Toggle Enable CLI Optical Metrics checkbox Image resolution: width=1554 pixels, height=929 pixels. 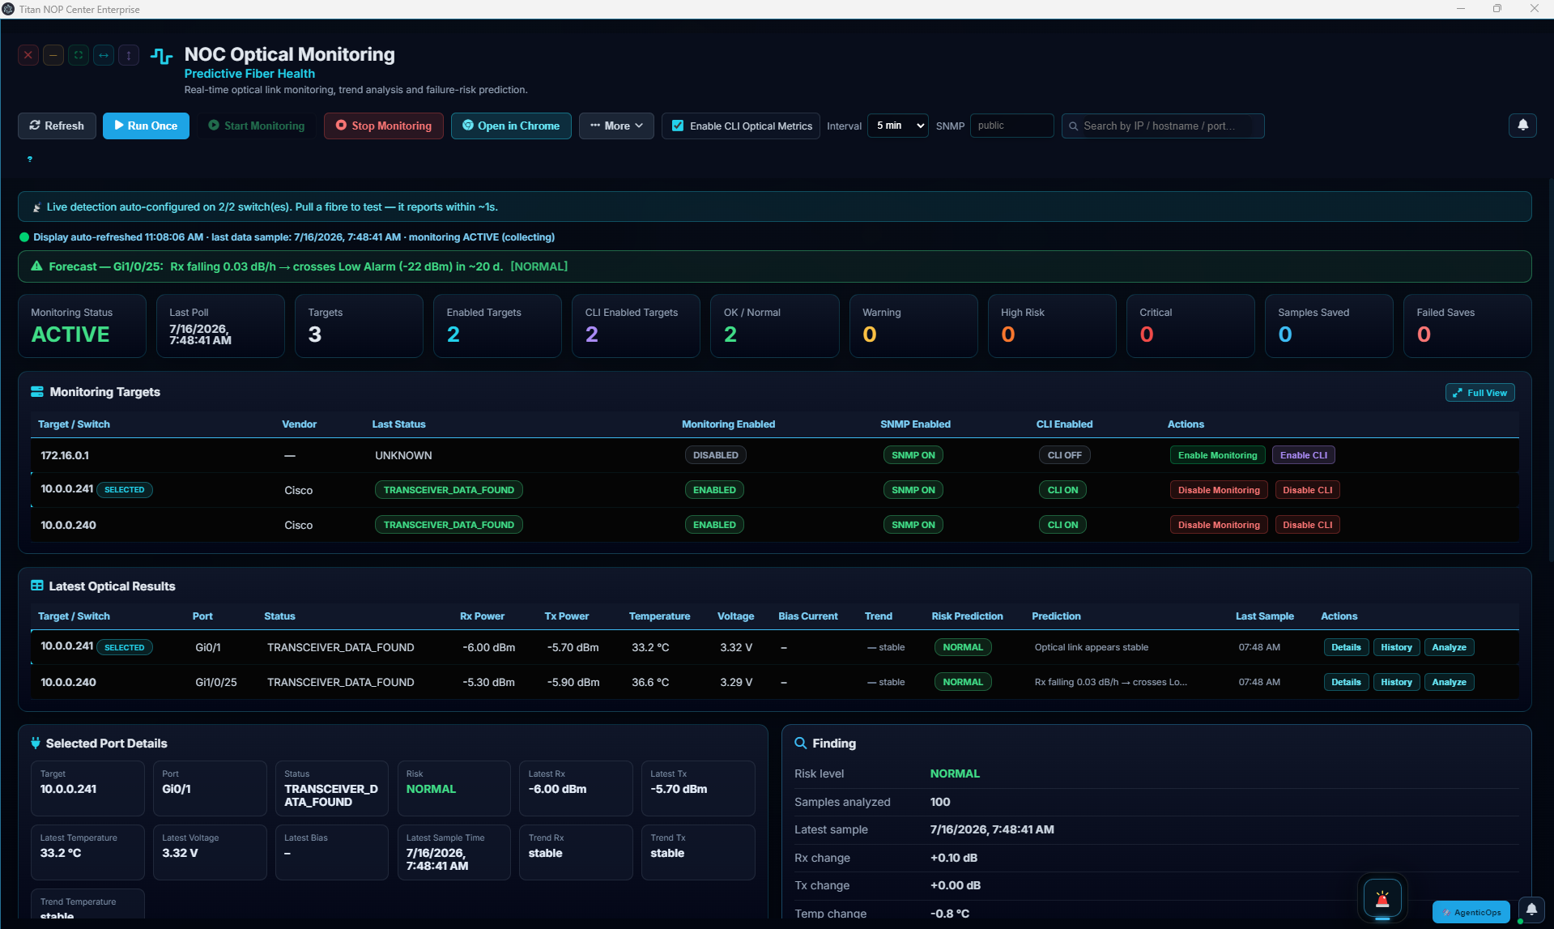point(678,126)
